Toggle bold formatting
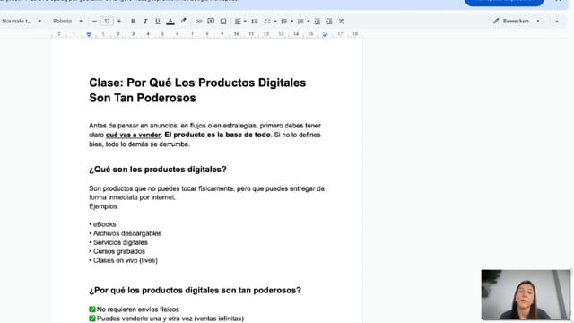The height and width of the screenshot is (323, 574). point(133,22)
